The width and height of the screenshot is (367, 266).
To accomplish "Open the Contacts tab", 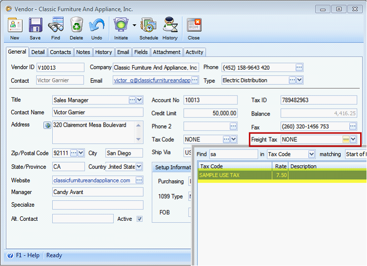I will pos(61,52).
